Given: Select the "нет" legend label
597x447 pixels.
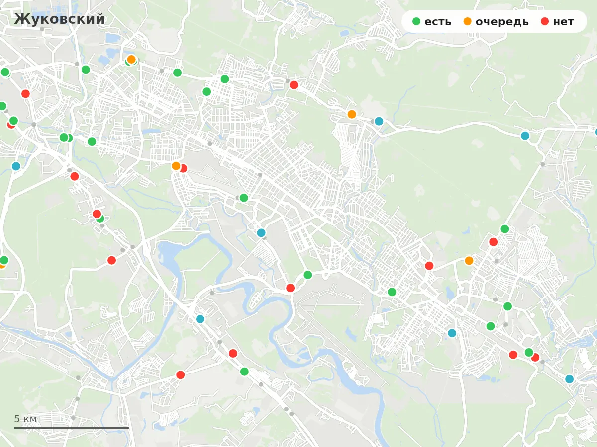Looking at the screenshot, I should tap(563, 22).
